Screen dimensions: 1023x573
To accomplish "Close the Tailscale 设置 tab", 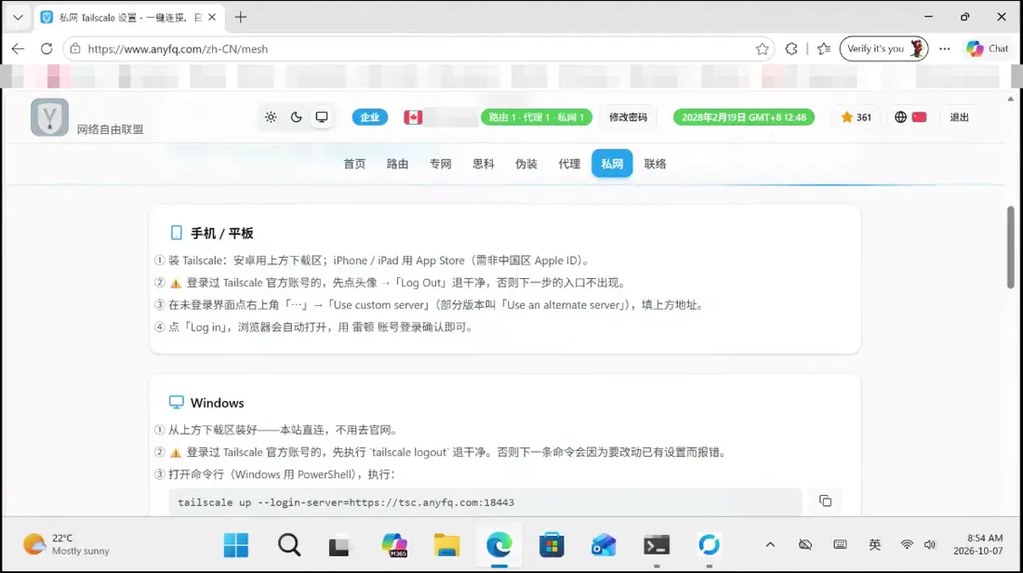I will tap(212, 18).
